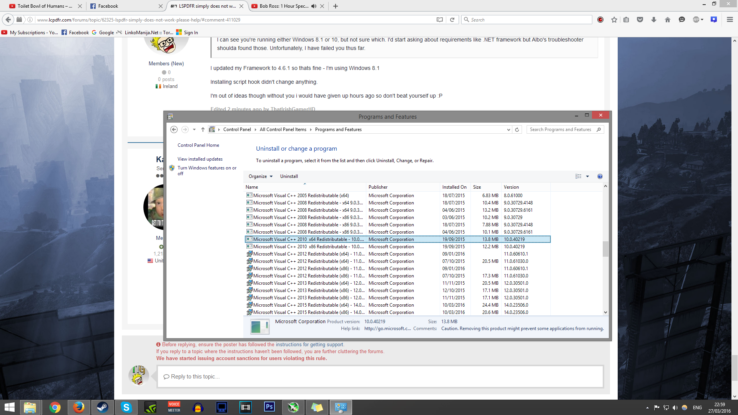Click the Firefox reload page button
The height and width of the screenshot is (415, 738).
[452, 20]
